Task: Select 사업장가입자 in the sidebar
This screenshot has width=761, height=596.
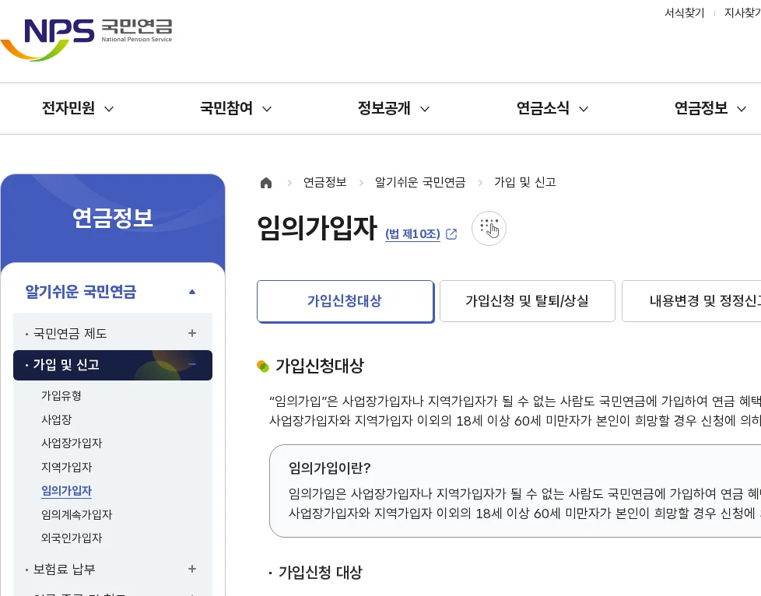Action: (72, 443)
